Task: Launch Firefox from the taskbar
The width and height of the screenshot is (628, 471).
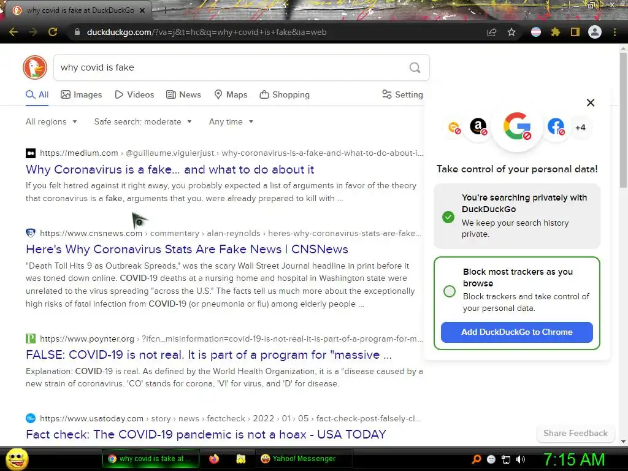Action: click(x=214, y=459)
